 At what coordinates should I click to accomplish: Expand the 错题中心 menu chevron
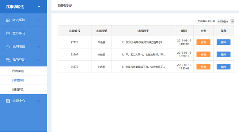click(39, 101)
